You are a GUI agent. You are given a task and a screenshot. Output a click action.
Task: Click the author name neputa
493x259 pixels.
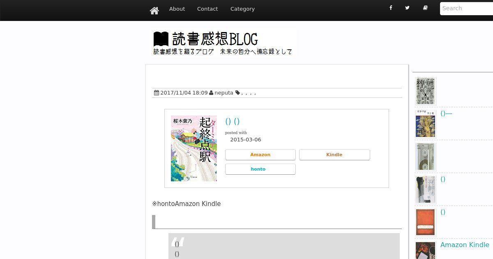click(224, 93)
